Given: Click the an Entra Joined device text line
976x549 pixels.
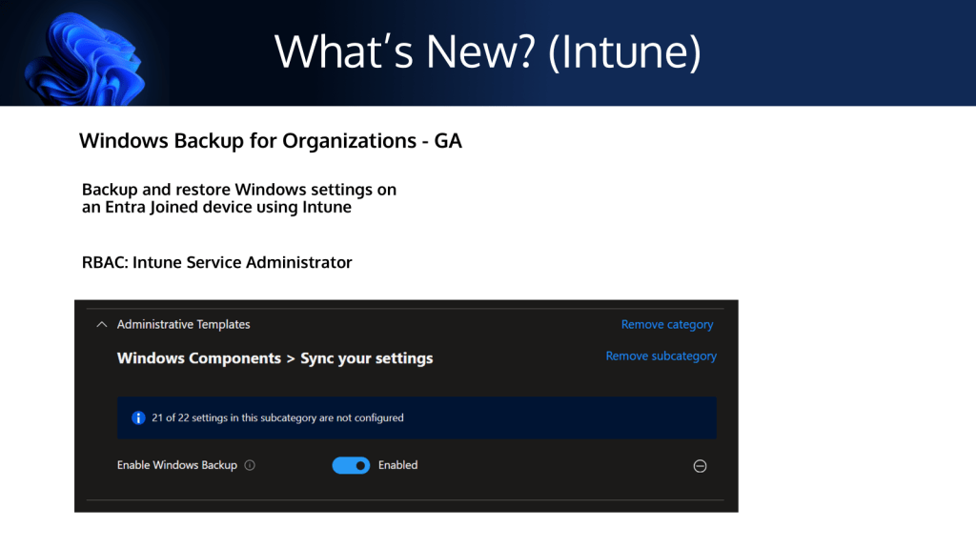Looking at the screenshot, I should [216, 207].
